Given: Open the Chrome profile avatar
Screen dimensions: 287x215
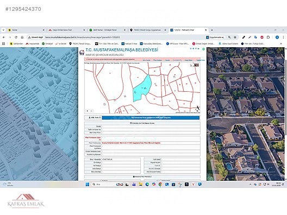Looking at the screenshot, I should (x=277, y=37).
